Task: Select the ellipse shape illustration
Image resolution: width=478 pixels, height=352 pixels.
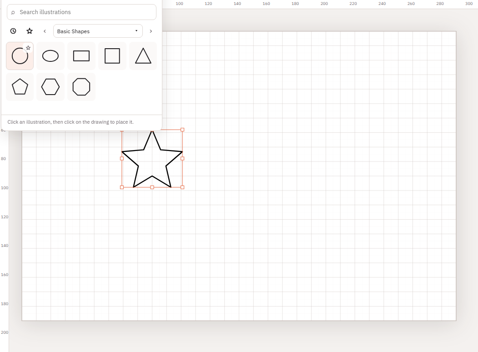Action: point(50,56)
